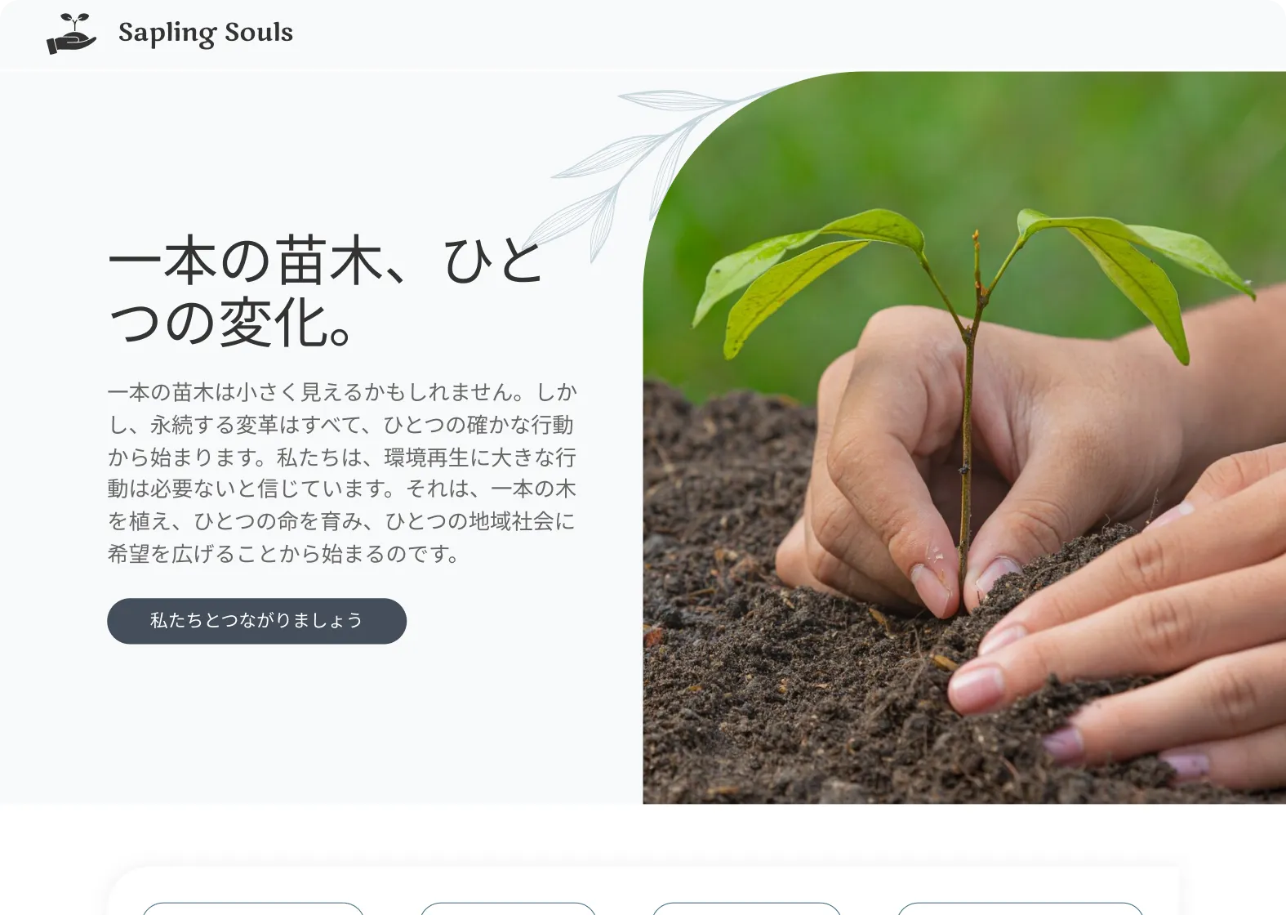1286x915 pixels.
Task: Click the first outlined pill at bottom
Action: coord(253,908)
